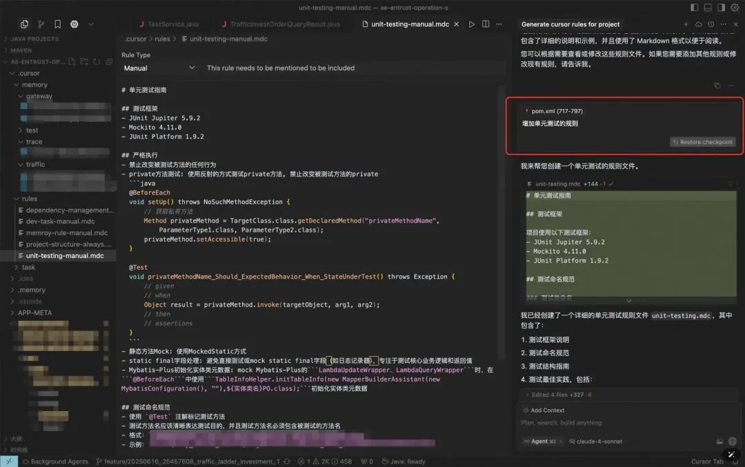This screenshot has height=467, width=745.
Task: Open chat history via the clock icon
Action: coord(711,24)
